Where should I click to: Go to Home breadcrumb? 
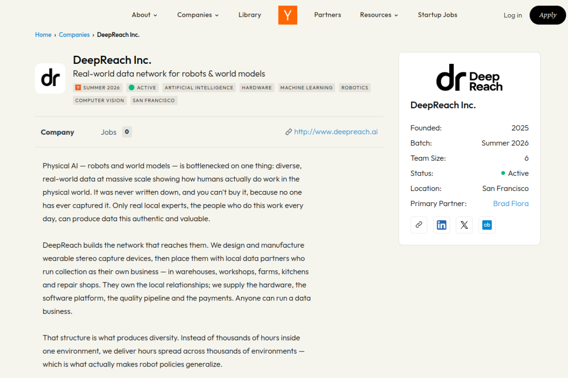click(x=43, y=35)
